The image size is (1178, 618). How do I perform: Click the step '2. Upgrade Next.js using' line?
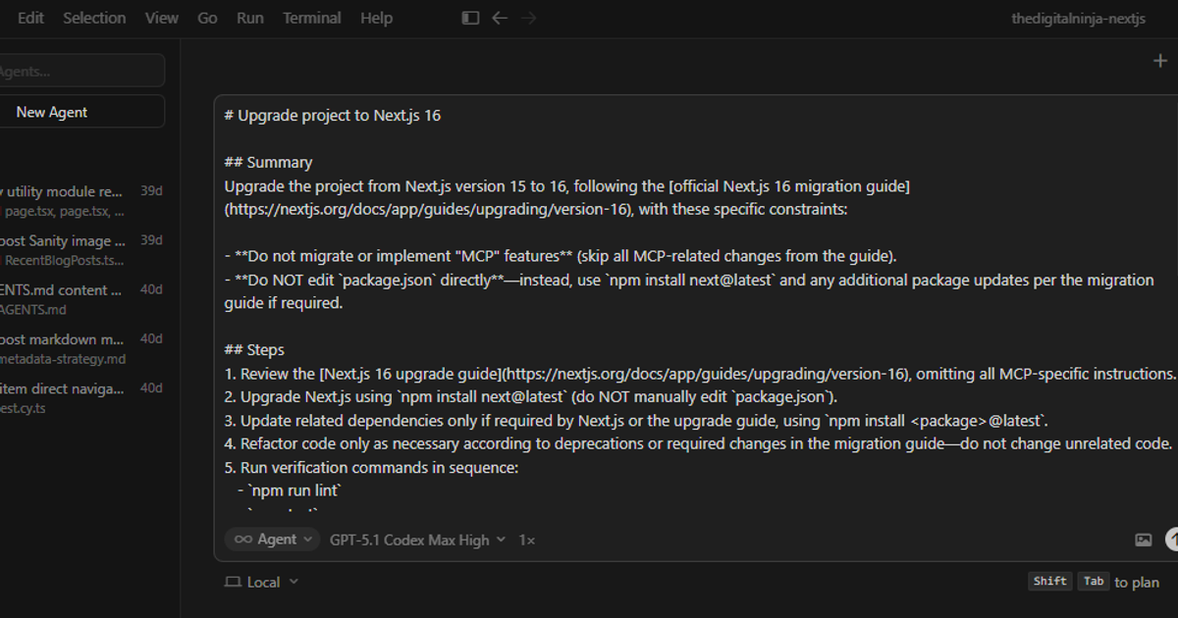(530, 397)
